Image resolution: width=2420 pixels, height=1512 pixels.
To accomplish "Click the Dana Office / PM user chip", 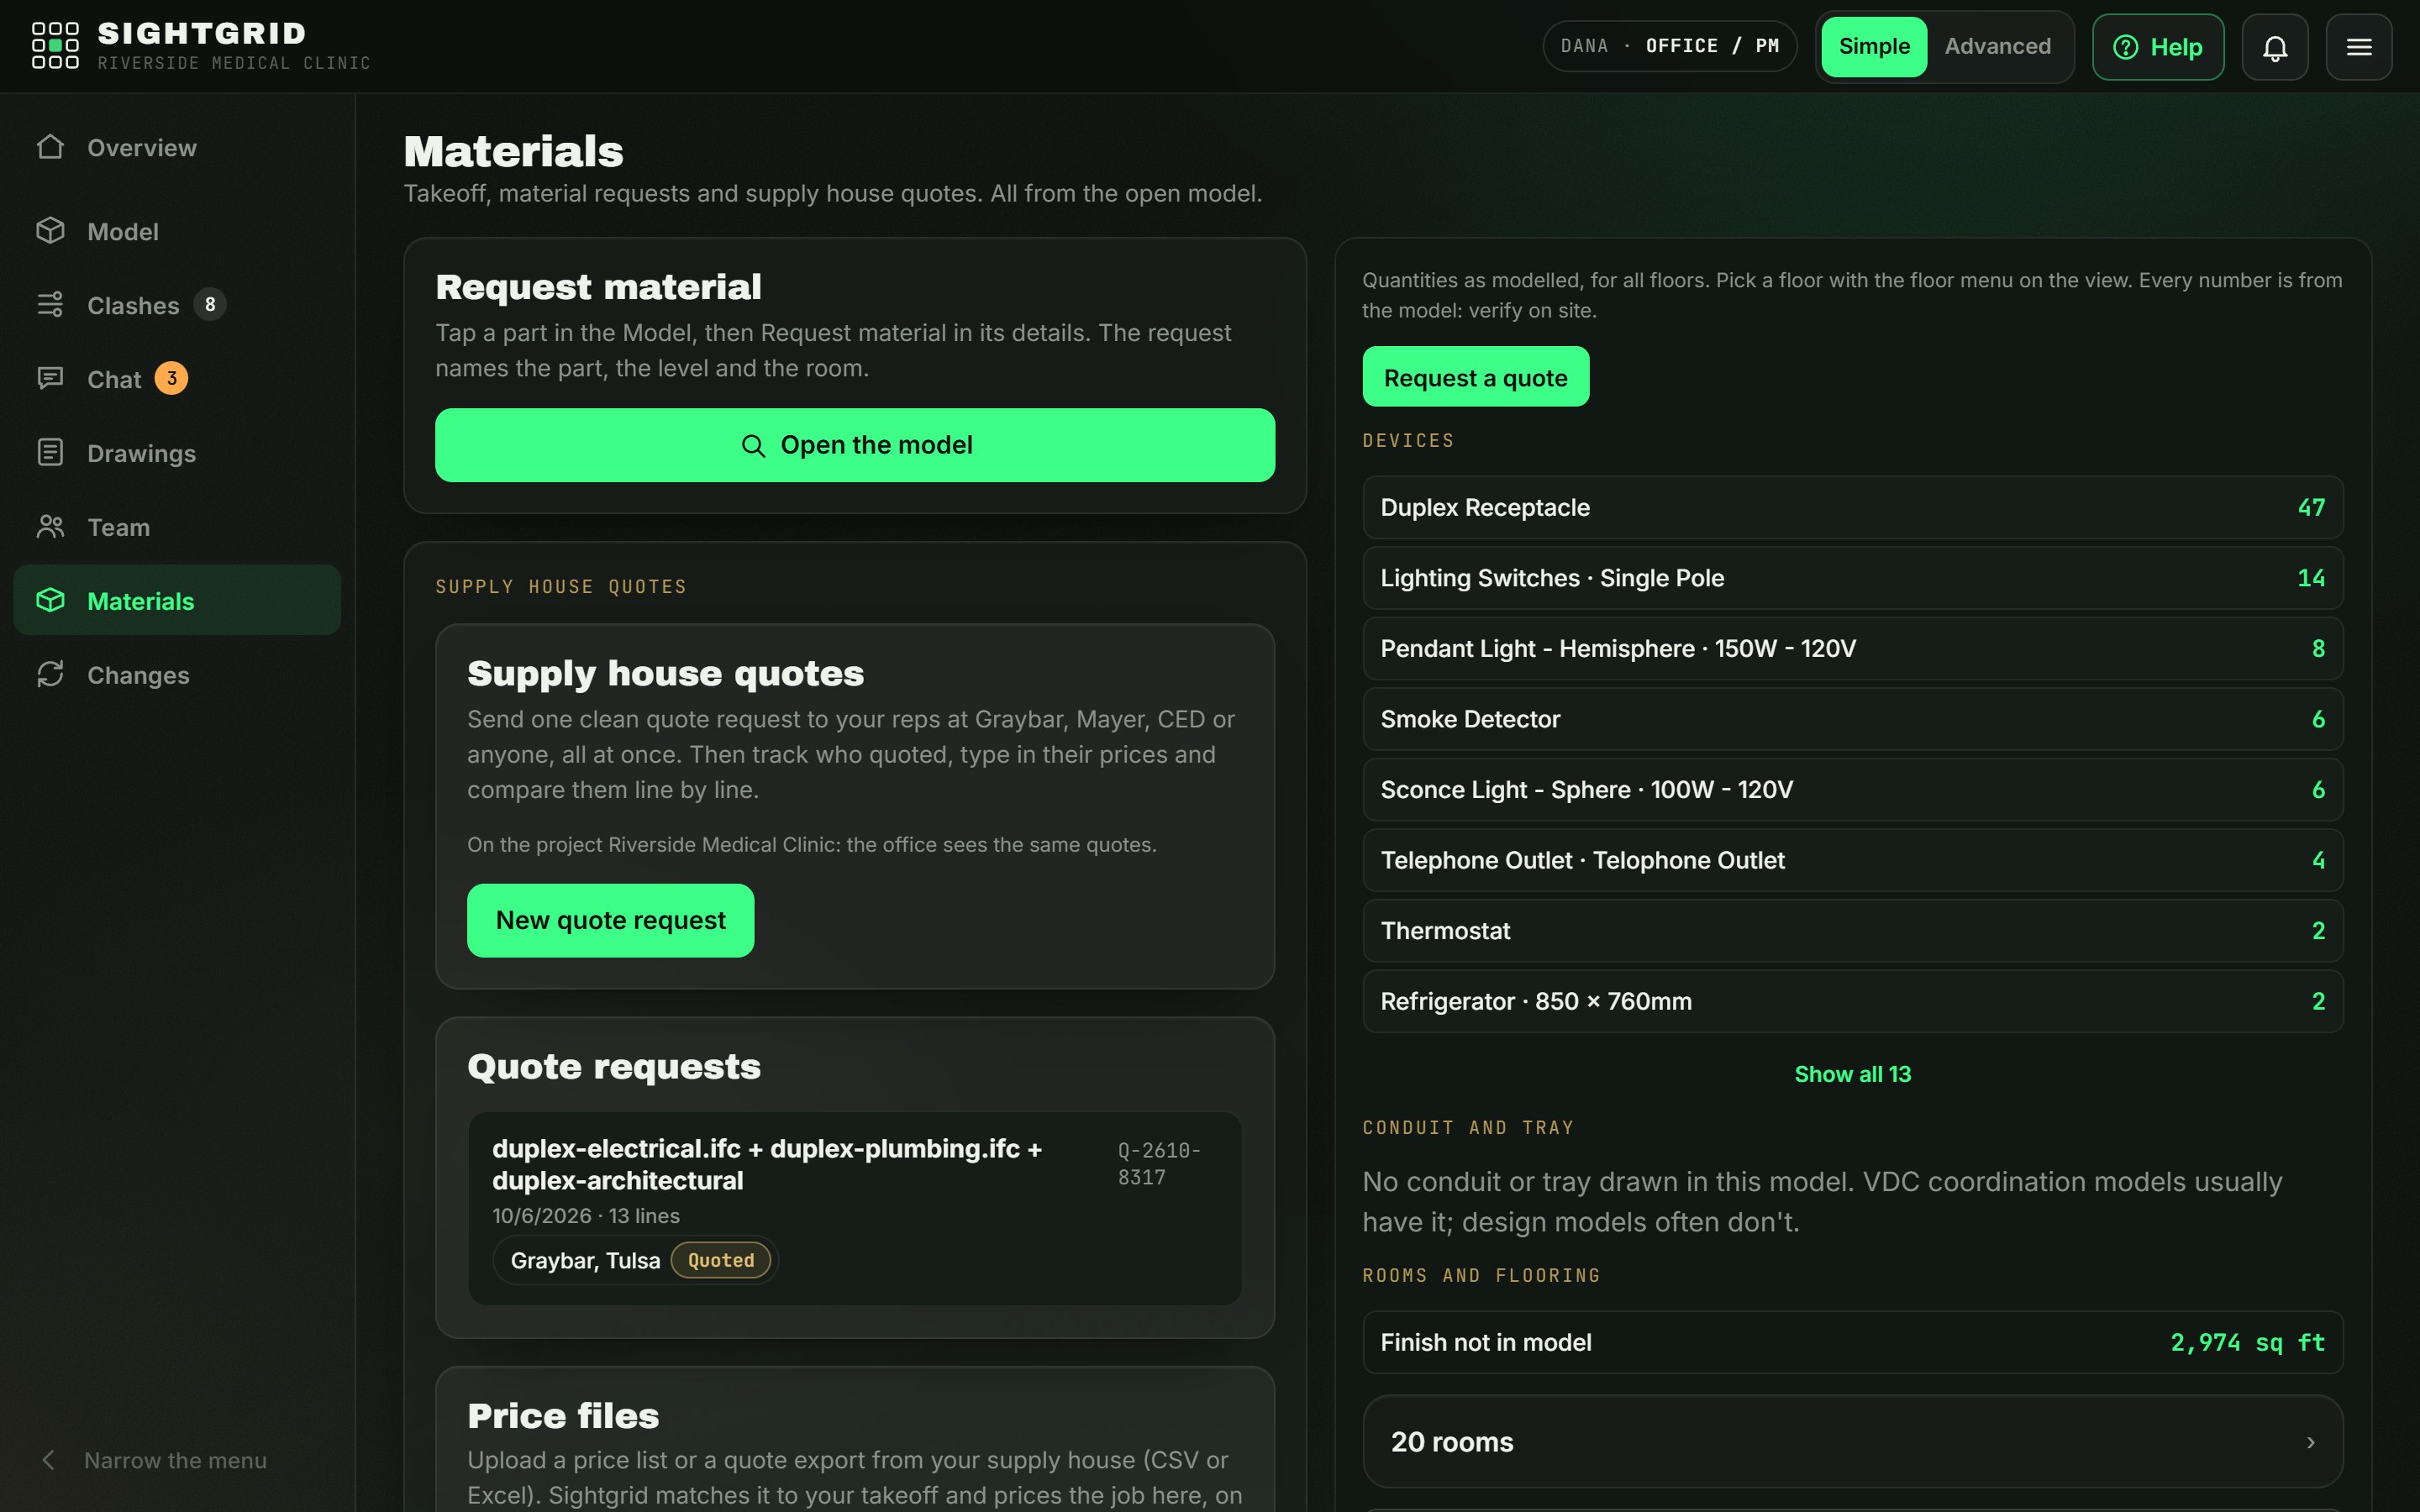I will pos(1669,47).
